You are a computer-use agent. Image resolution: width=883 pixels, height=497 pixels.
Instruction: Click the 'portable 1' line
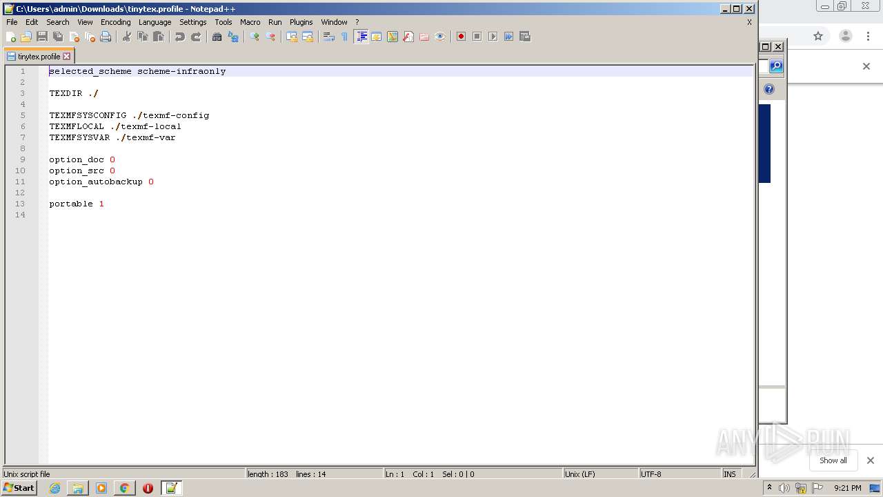[x=77, y=204]
